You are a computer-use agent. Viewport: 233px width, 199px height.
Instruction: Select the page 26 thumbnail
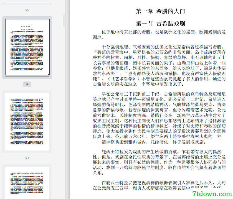pyautogui.click(x=27, y=47)
